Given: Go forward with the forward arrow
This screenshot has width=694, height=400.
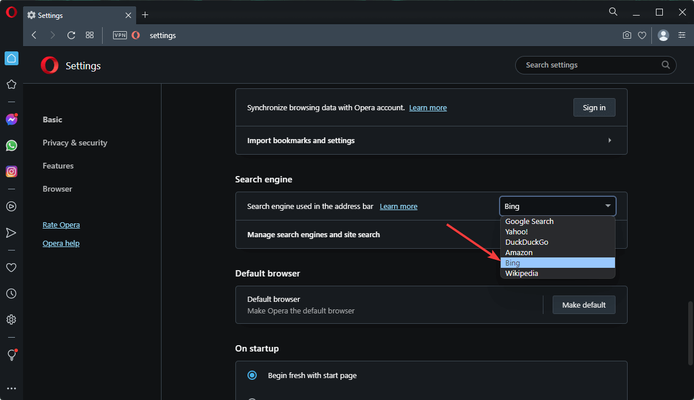Looking at the screenshot, I should click(x=52, y=35).
